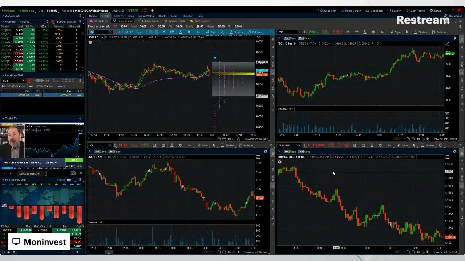Open the Futures watchlist dropdown

pos(33,22)
